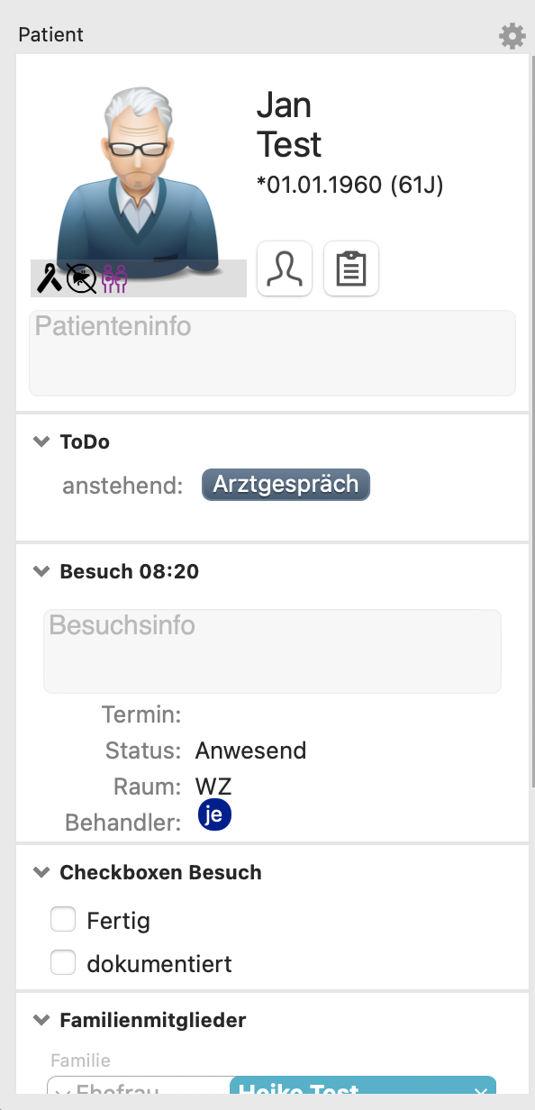The height and width of the screenshot is (1110, 535).
Task: Click into the Patienteninfo text field
Action: (272, 353)
